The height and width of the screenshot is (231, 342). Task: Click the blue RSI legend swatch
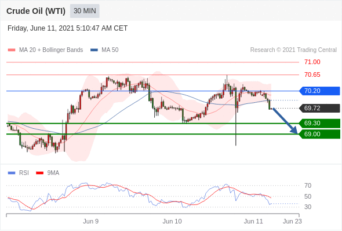(x=12, y=173)
